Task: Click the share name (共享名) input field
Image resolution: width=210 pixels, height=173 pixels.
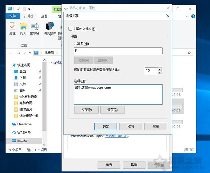Action: [118, 51]
